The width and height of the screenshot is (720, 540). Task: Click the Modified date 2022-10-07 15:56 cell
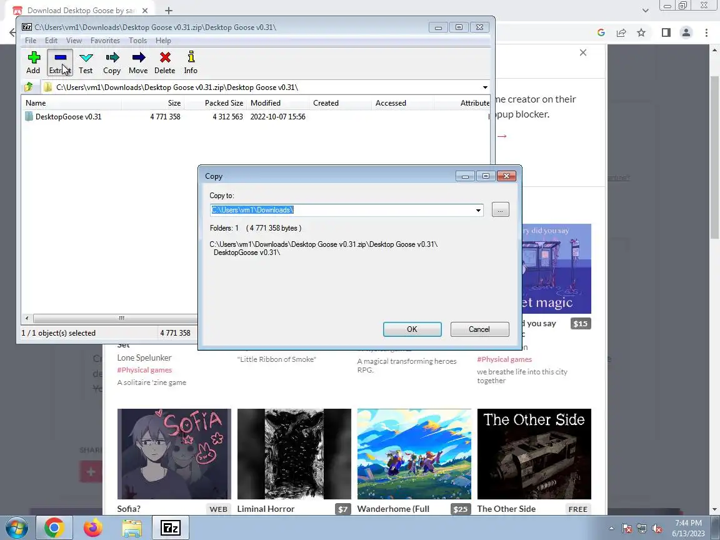point(277,117)
